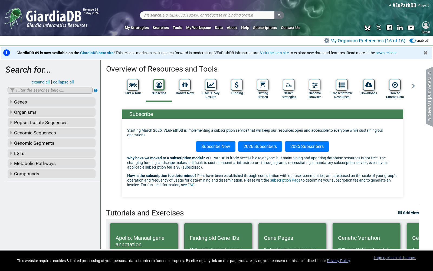433x271 pixels.
Task: Open the Apollo: Manual gene annotation card
Action: pyautogui.click(x=144, y=236)
